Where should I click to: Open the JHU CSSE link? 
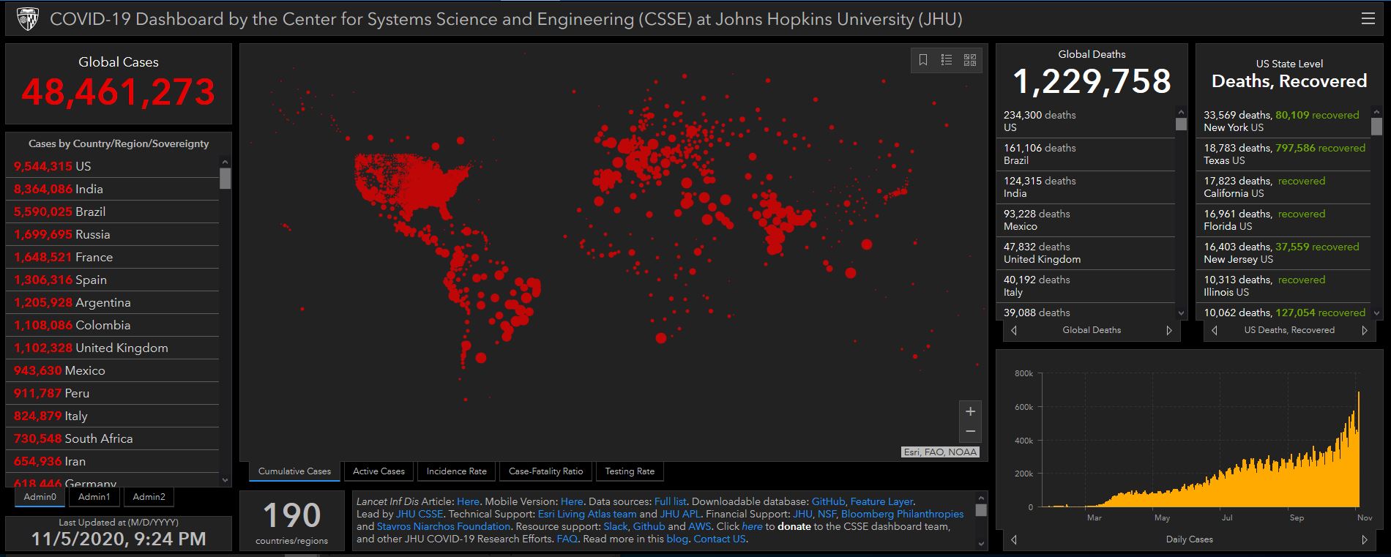pos(419,514)
